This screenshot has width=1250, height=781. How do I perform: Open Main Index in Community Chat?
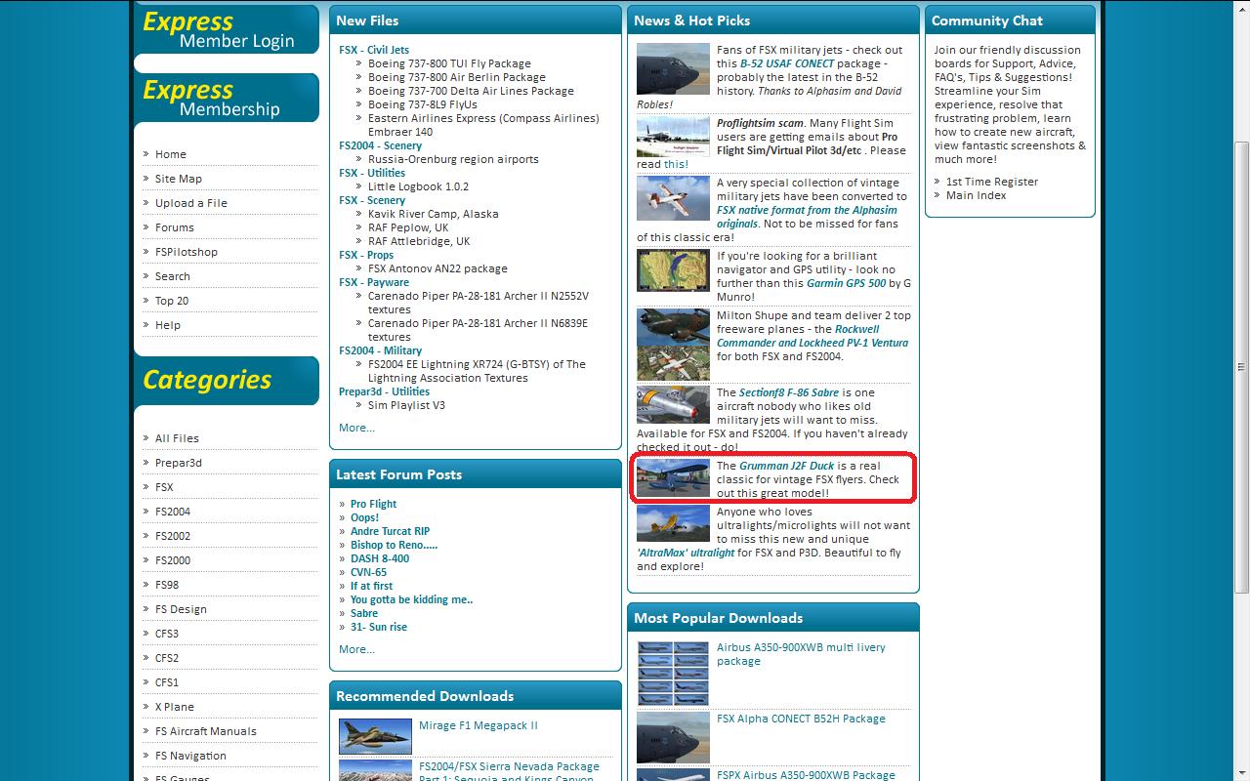(x=977, y=195)
